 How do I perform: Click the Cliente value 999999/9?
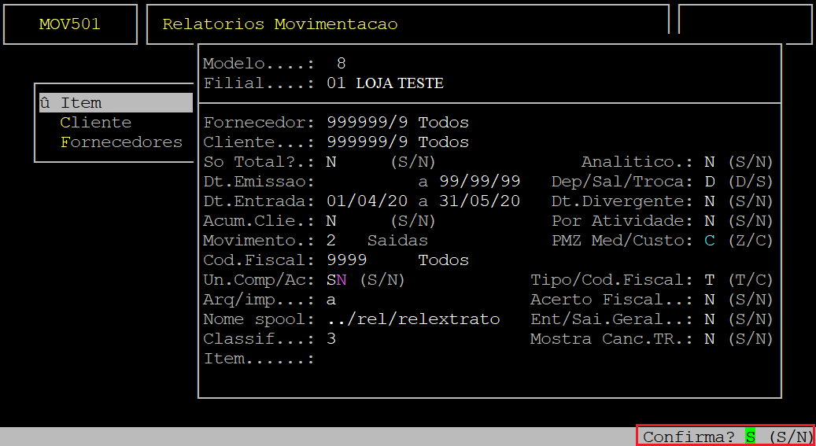pos(367,142)
